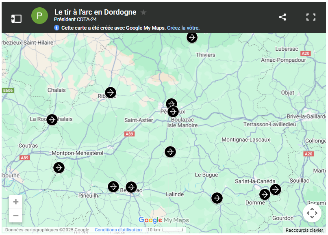Image resolution: width=328 pixels, height=235 pixels.
Task: Click the 10 km map scale indicator
Action: click(x=165, y=230)
